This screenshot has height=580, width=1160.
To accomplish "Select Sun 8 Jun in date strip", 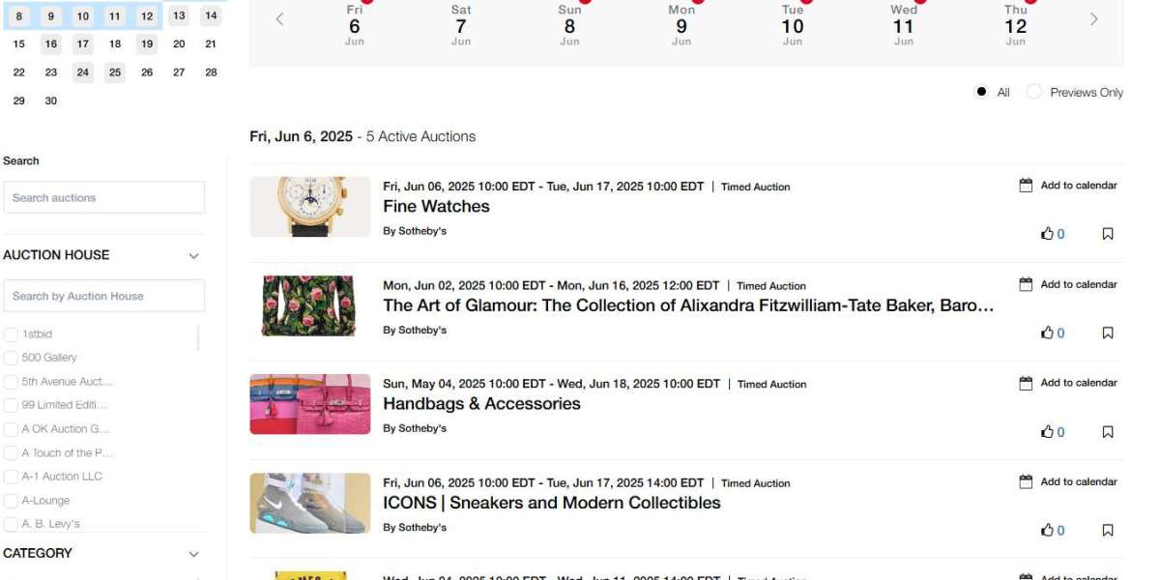I will (x=569, y=25).
